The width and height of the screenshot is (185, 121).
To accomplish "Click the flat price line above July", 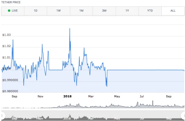I will 142,70.
